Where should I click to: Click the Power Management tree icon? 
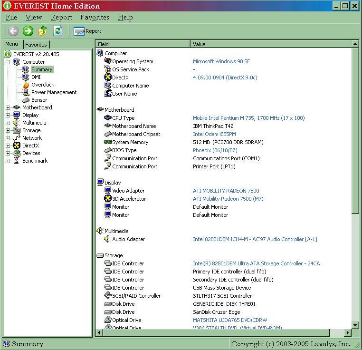(25, 92)
